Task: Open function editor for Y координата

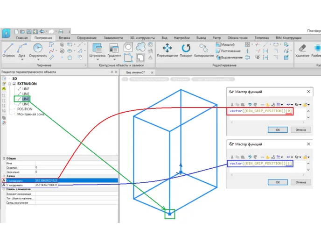Action: click(4, 185)
